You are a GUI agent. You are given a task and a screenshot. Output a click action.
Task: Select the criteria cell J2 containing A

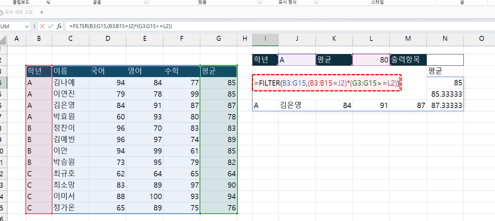click(x=297, y=60)
